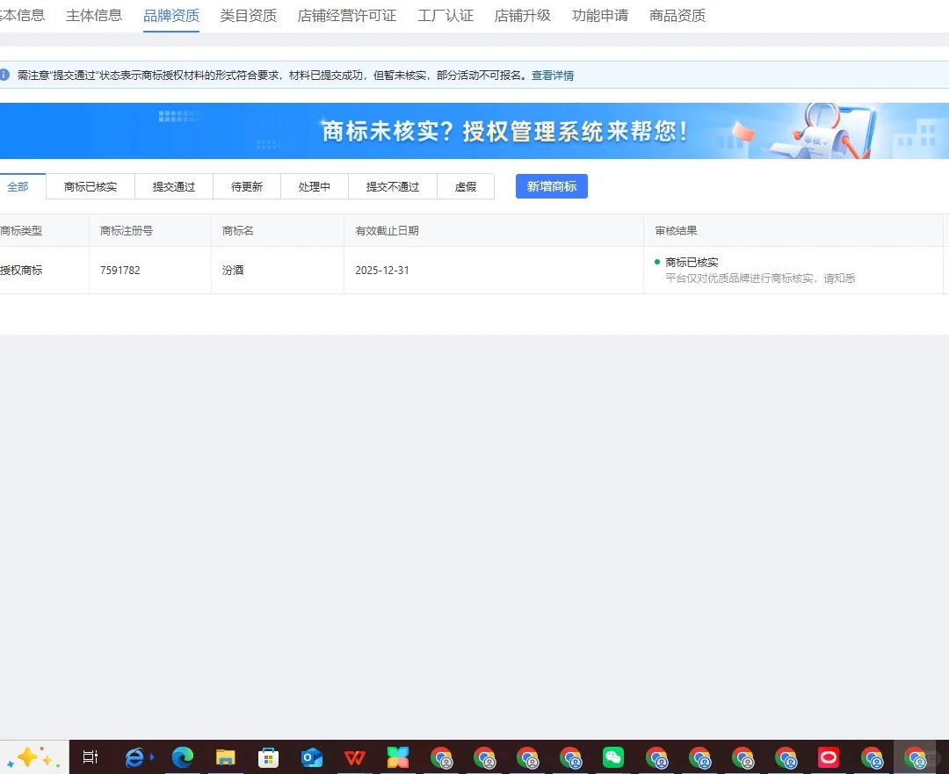Open Outlook from the taskbar

click(x=311, y=756)
